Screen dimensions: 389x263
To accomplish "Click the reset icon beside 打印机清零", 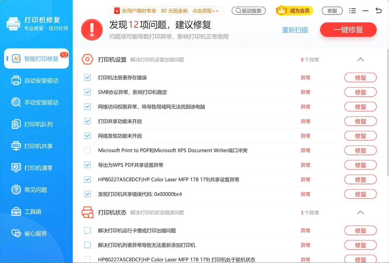I will pyautogui.click(x=16, y=168).
